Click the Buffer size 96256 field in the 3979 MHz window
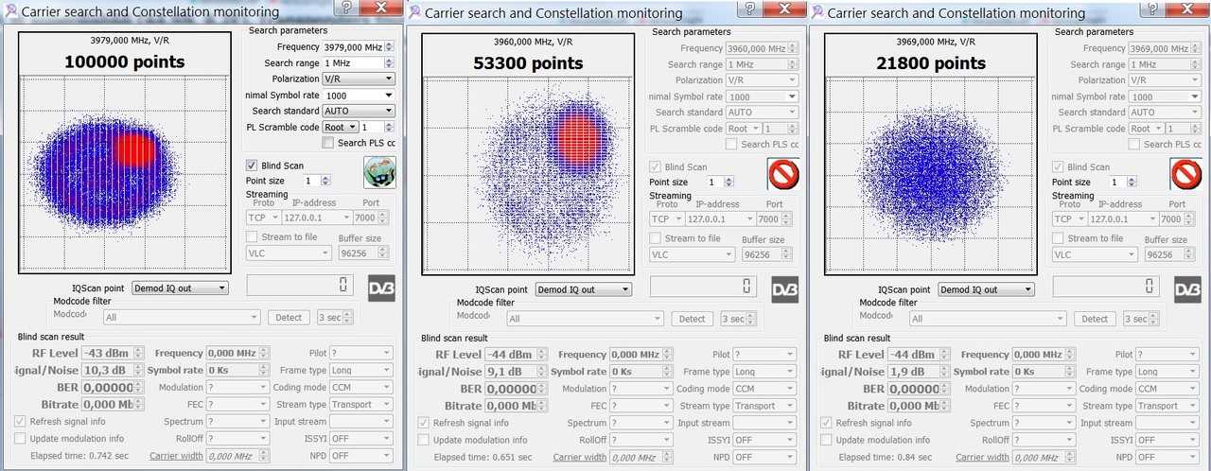 click(x=363, y=253)
